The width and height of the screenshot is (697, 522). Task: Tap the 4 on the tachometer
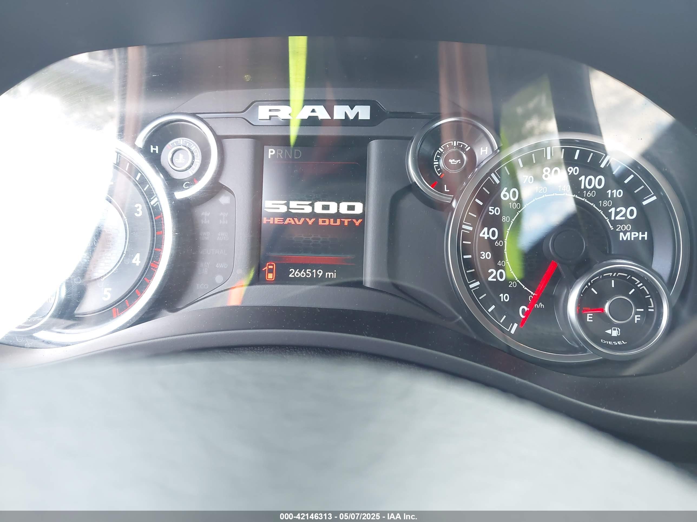136,260
